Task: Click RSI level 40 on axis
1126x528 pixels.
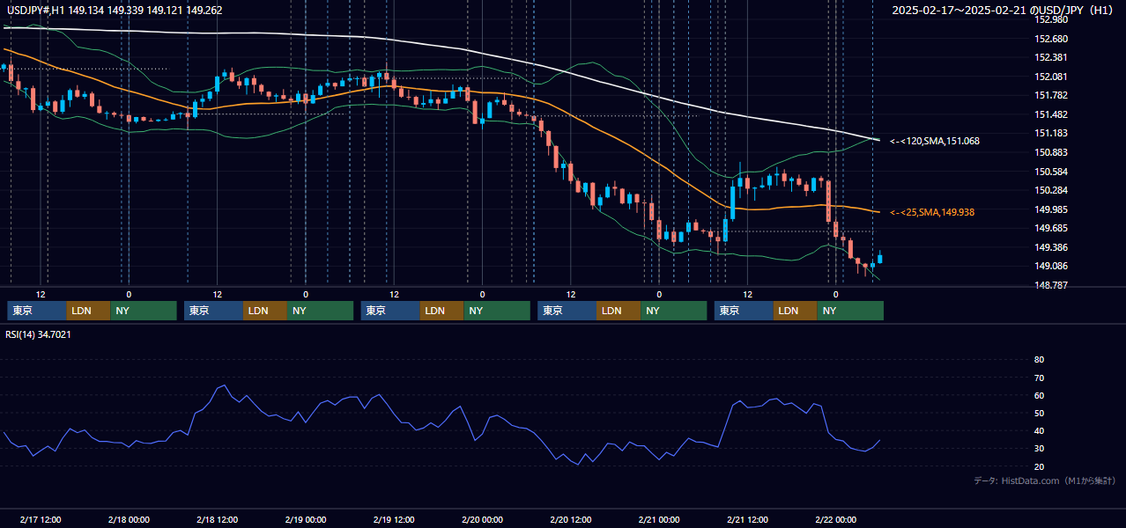Action: (x=1039, y=430)
